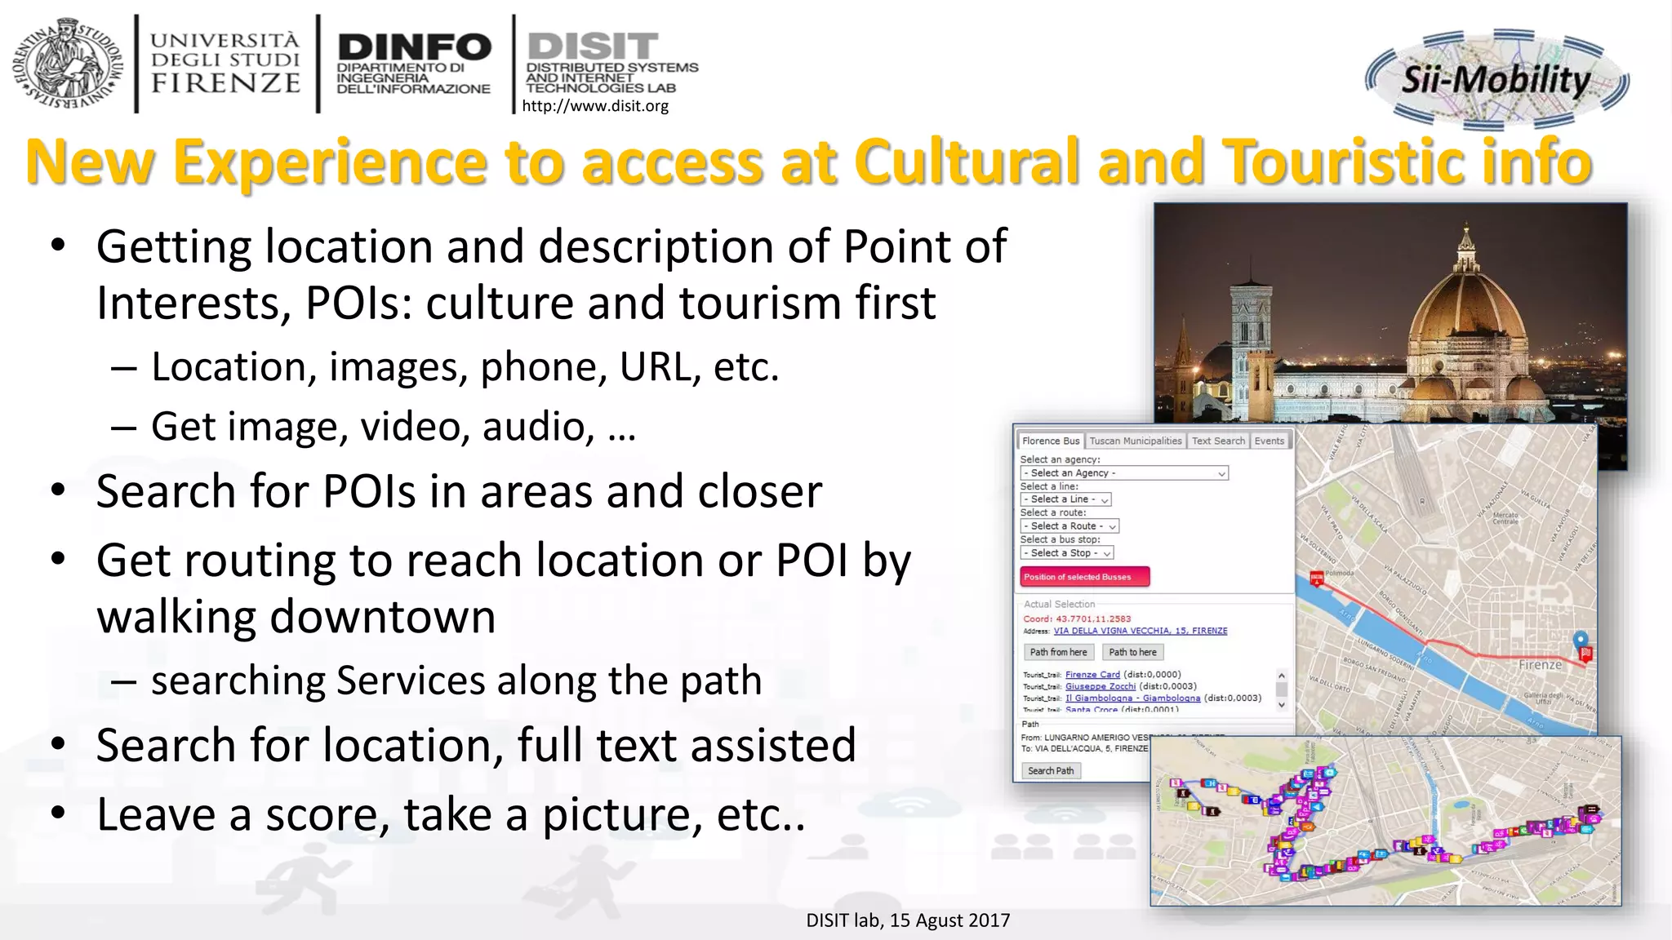Viewport: 1672px width, 940px height.
Task: Click 'searching Services along the path' sub-bullet
Action: pyautogui.click(x=456, y=681)
